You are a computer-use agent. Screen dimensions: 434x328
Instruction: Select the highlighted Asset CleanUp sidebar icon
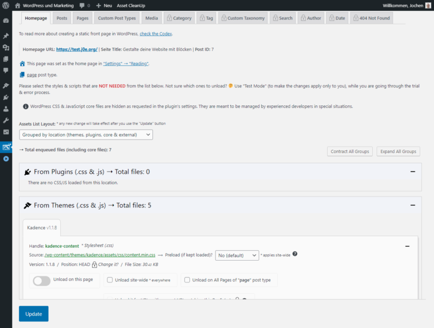point(5,147)
